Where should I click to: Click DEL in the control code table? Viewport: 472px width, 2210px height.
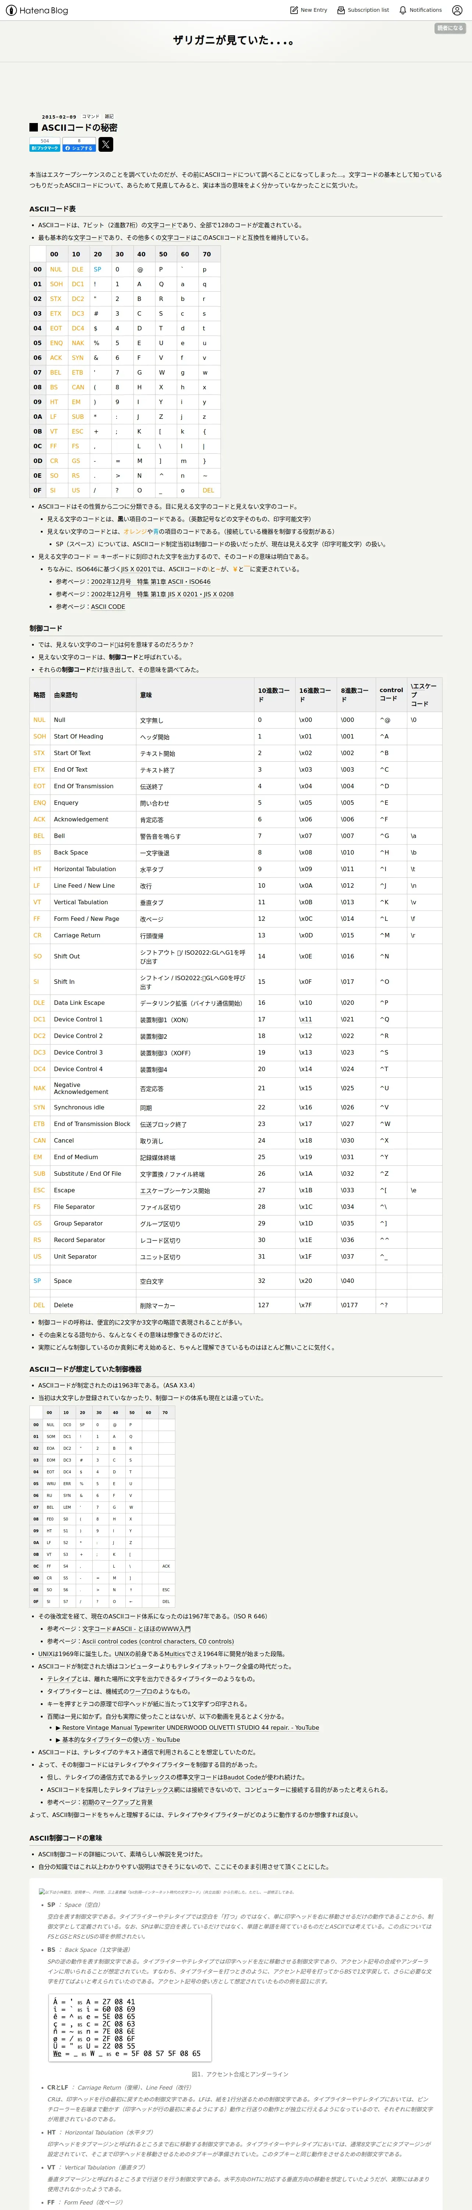(x=39, y=1305)
